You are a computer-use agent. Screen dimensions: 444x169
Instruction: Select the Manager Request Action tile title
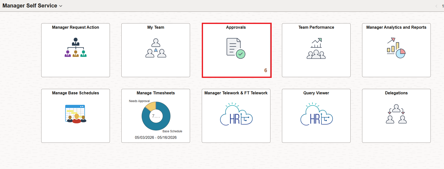coord(75,27)
